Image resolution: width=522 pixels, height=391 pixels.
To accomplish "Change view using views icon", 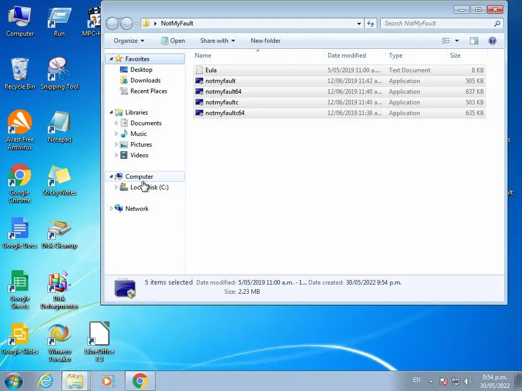I will point(446,41).
